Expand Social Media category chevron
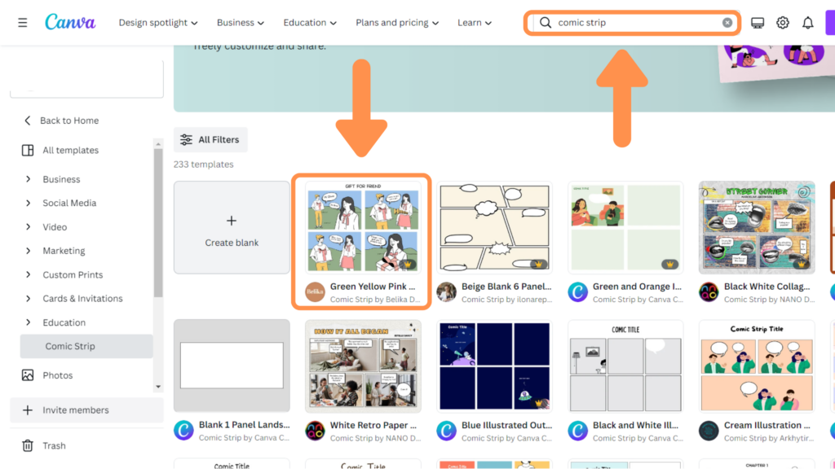 (x=29, y=203)
